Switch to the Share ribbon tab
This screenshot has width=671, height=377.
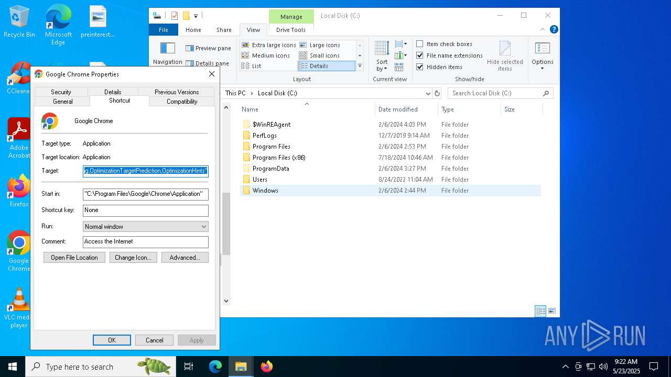click(224, 30)
